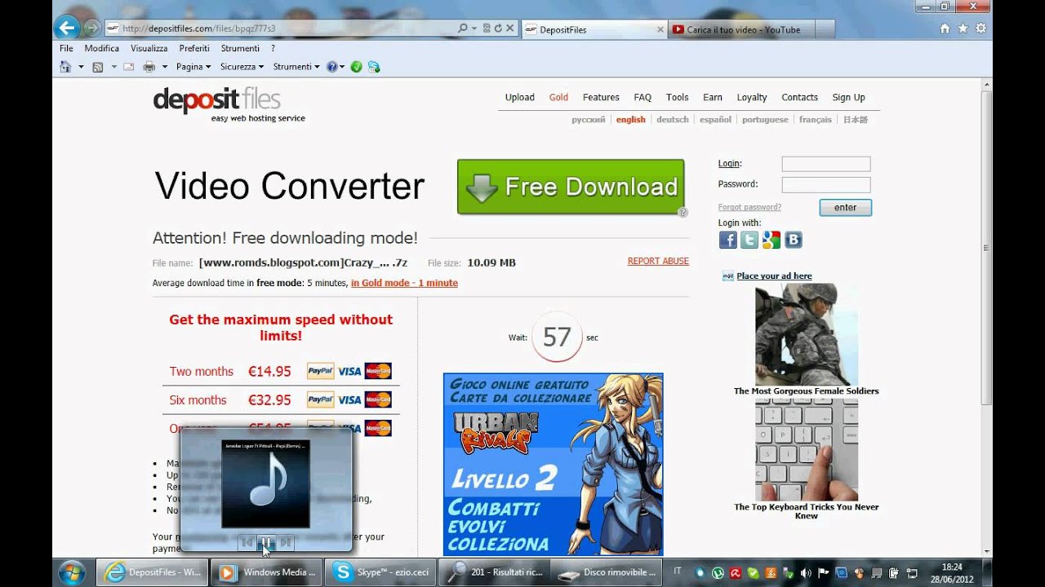Click the REPORT ABUSE link
The image size is (1045, 587).
[x=658, y=261]
